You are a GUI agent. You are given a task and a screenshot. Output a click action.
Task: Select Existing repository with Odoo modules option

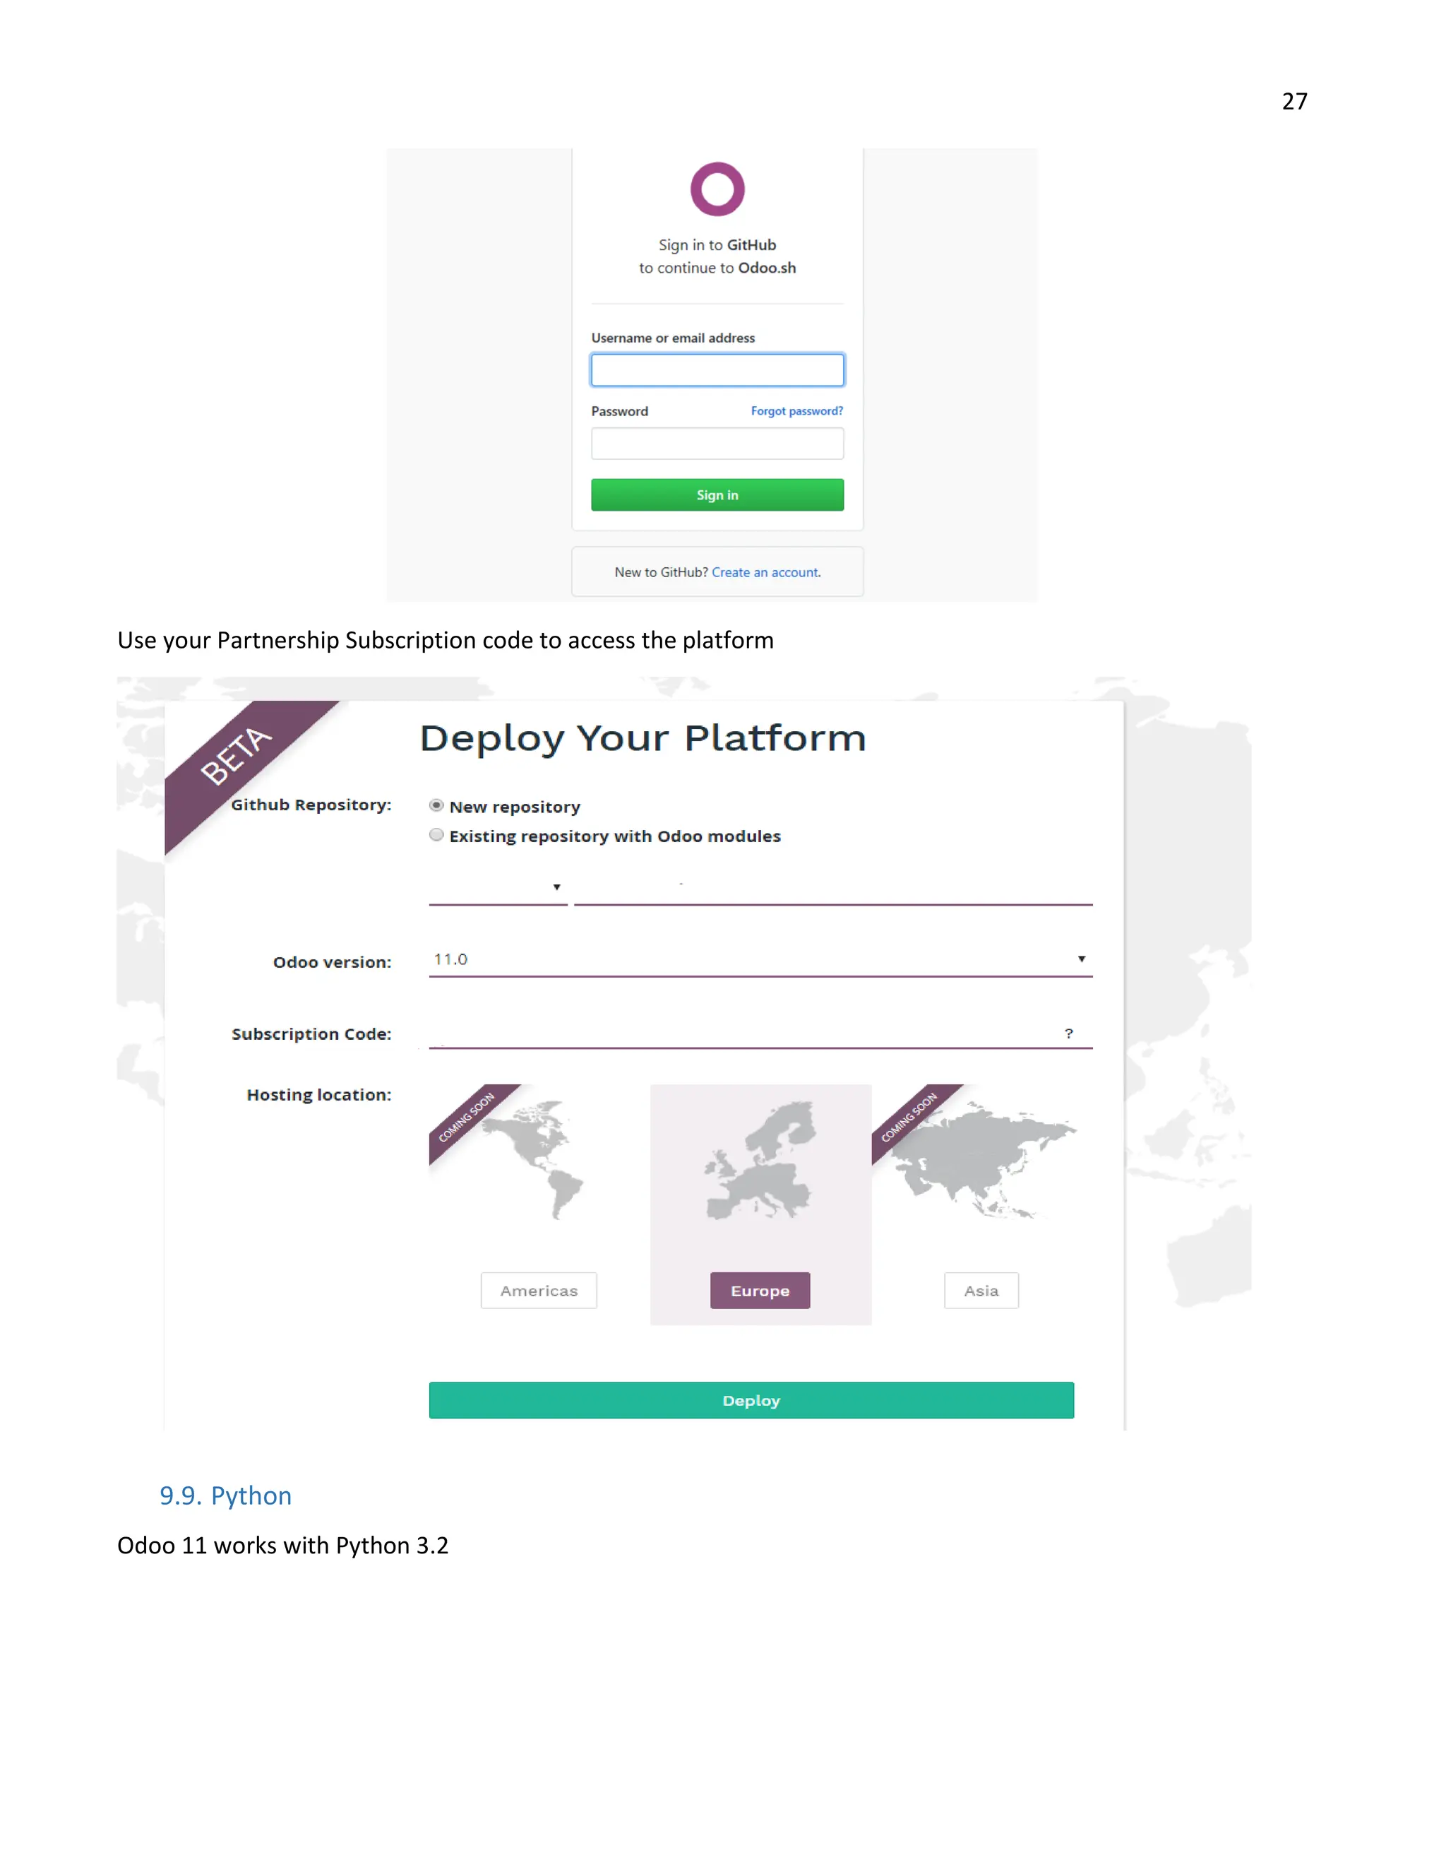coord(437,835)
